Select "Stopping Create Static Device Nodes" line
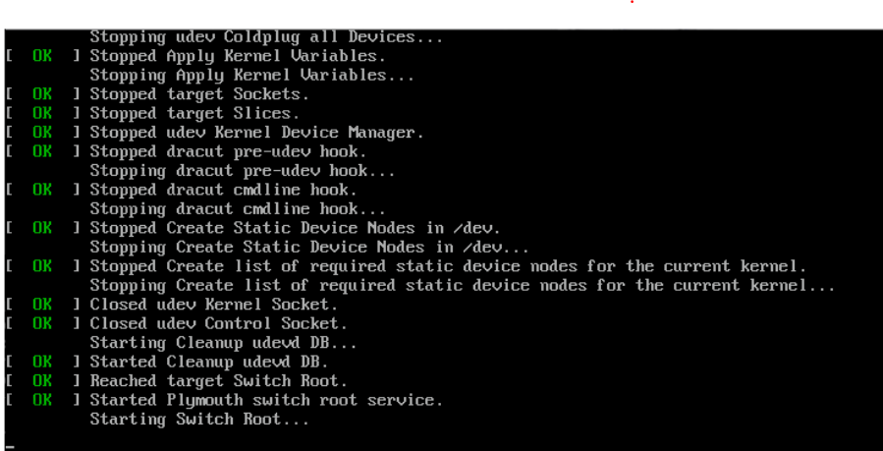883x451 pixels. click(x=309, y=248)
